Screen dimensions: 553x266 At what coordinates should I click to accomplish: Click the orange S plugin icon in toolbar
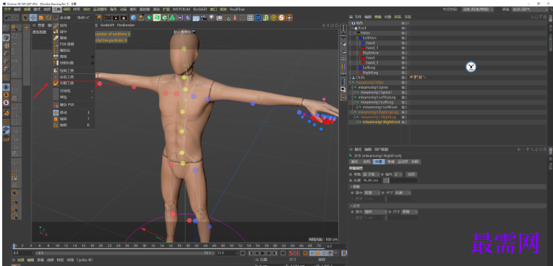click(x=282, y=18)
